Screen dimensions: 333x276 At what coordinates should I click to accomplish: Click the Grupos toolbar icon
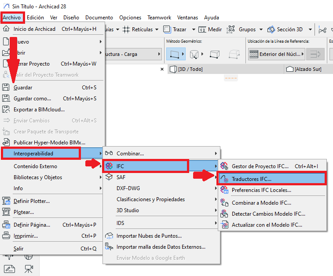click(231, 29)
